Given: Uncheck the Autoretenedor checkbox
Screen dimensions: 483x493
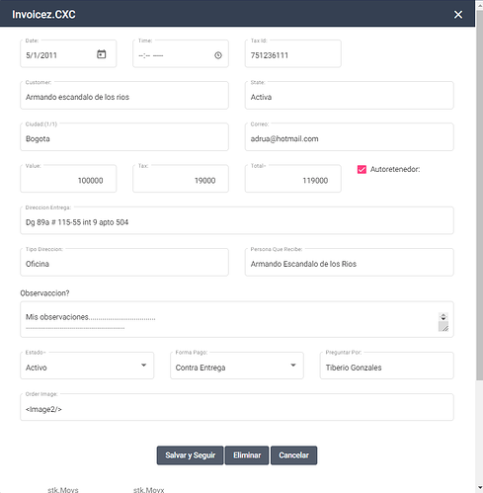Looking at the screenshot, I should [362, 169].
